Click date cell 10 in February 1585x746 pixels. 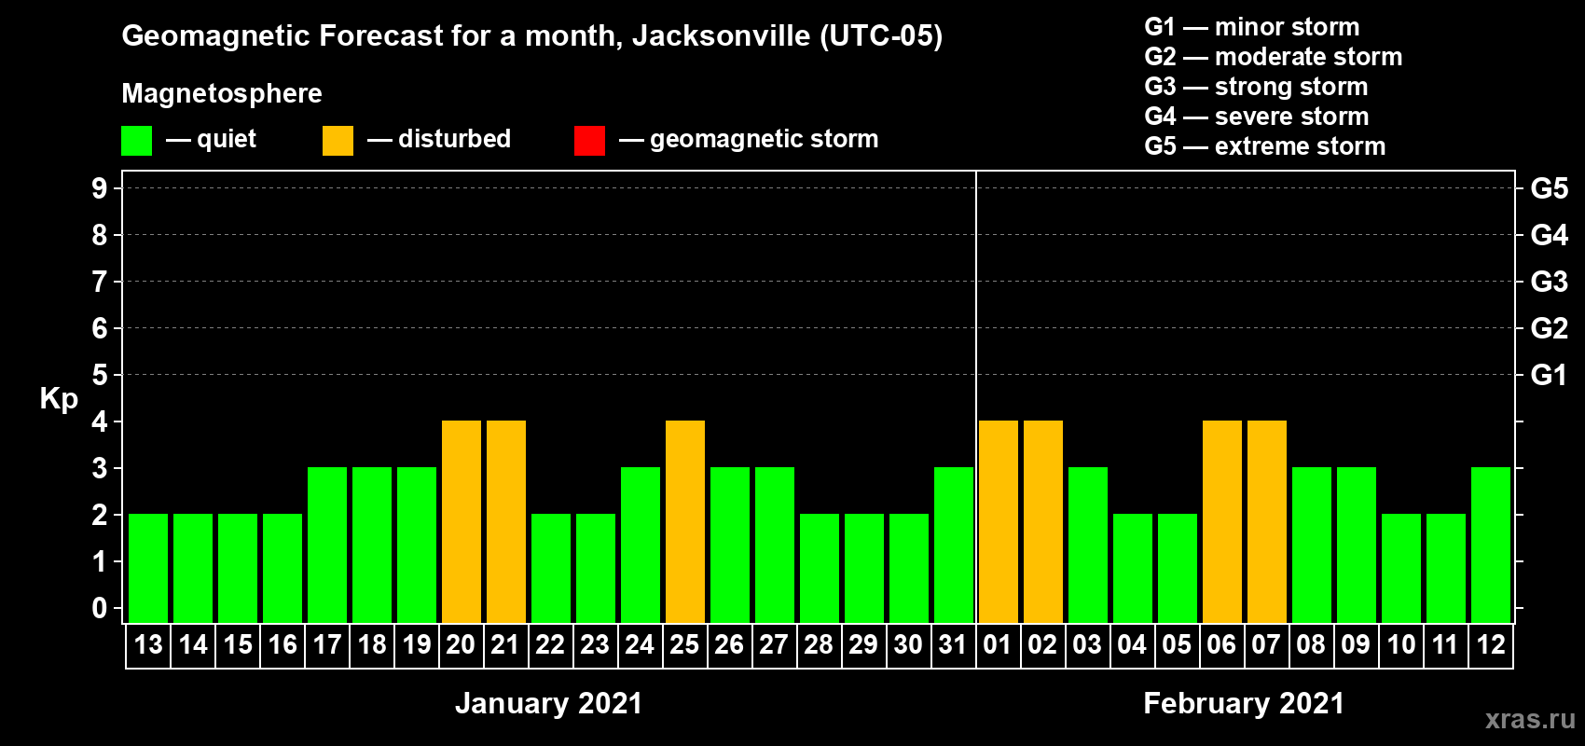tap(1401, 645)
